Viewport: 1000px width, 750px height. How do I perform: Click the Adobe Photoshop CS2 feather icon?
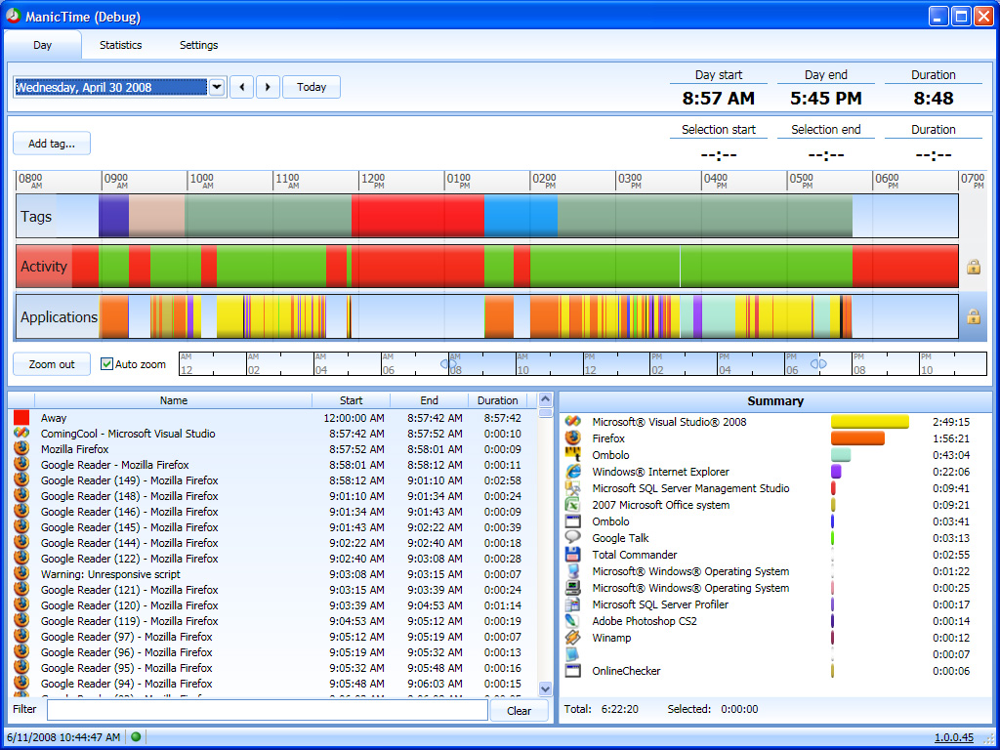573,621
